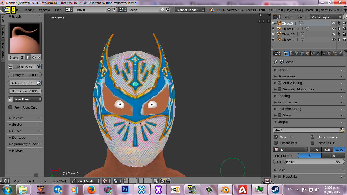Switch to the Grease Pencil tool shelf tab

tap(3, 51)
